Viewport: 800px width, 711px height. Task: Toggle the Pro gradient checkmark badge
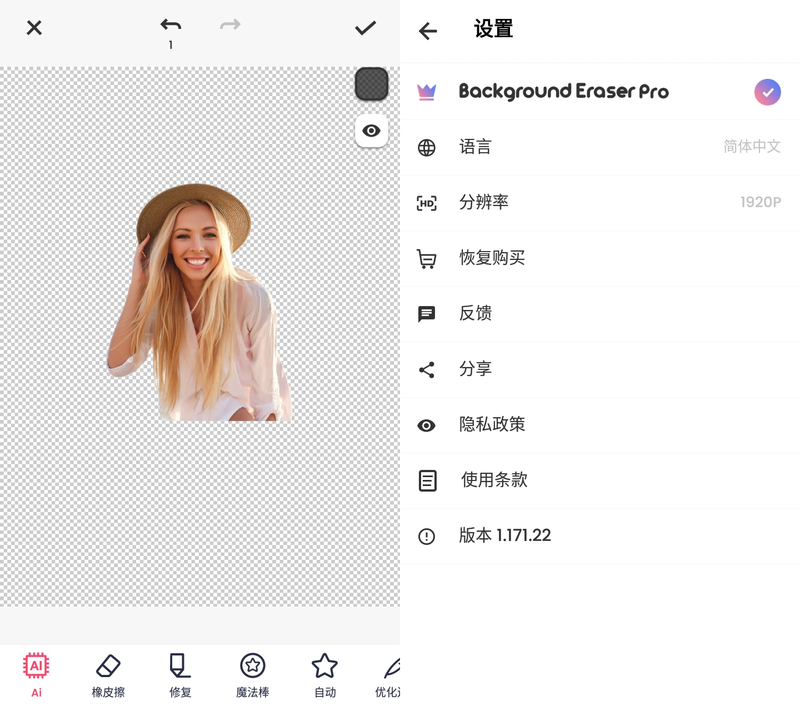(768, 92)
